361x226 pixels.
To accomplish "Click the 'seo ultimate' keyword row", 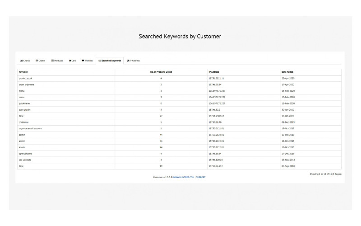I will point(25,160).
